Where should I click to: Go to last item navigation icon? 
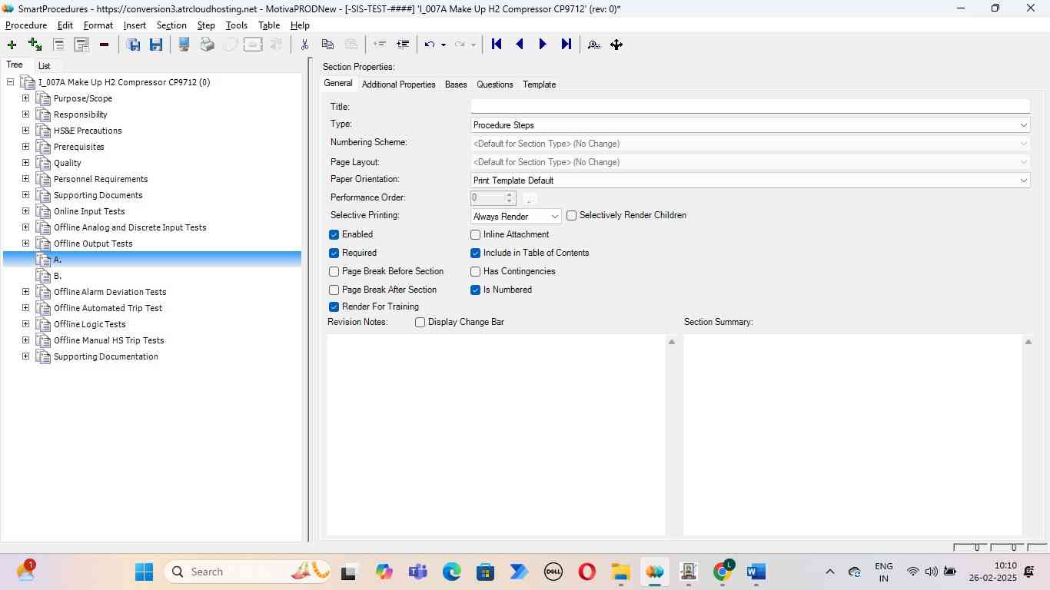tap(566, 45)
